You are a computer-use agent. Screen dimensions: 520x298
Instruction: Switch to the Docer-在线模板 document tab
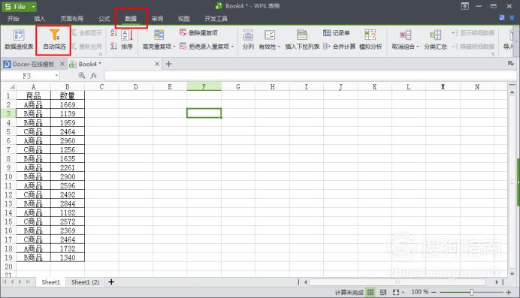pyautogui.click(x=33, y=64)
